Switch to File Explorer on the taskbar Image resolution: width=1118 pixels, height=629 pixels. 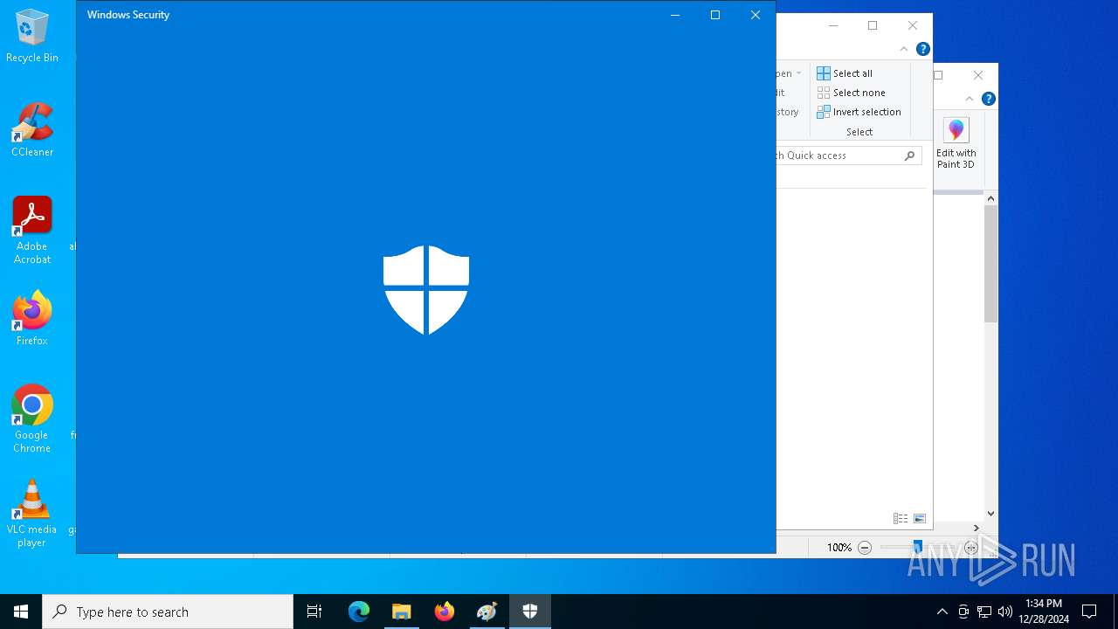pyautogui.click(x=402, y=612)
